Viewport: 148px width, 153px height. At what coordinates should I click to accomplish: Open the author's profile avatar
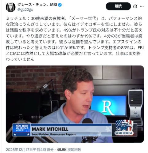[11, 7]
